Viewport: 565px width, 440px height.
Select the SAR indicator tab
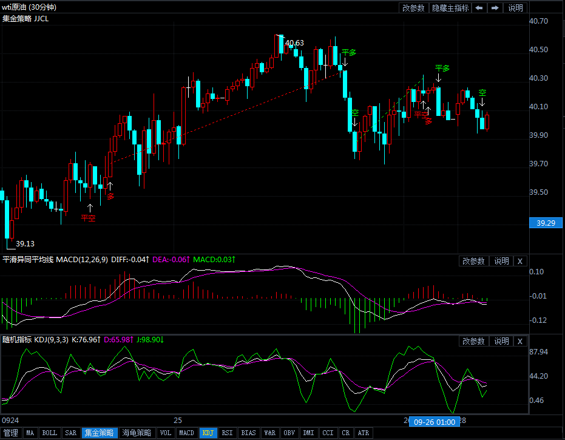[x=70, y=433]
